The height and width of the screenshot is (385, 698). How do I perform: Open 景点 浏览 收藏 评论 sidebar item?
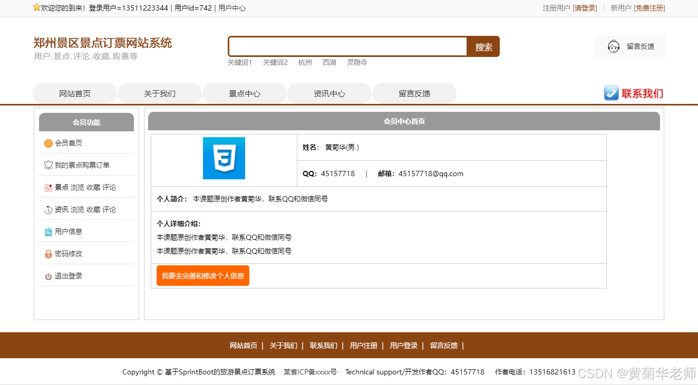click(x=86, y=187)
